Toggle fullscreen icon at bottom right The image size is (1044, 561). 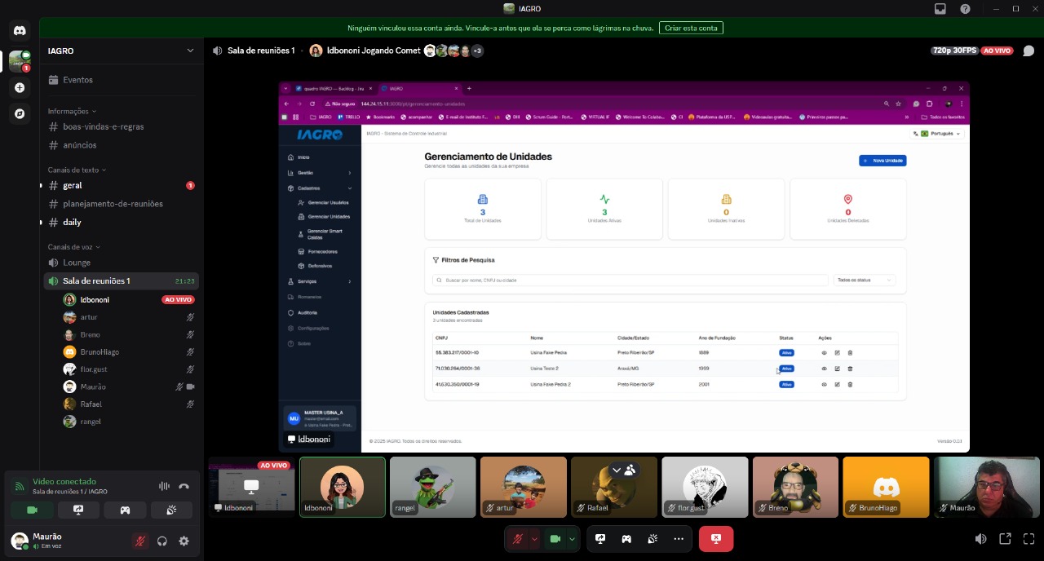coord(1028,539)
